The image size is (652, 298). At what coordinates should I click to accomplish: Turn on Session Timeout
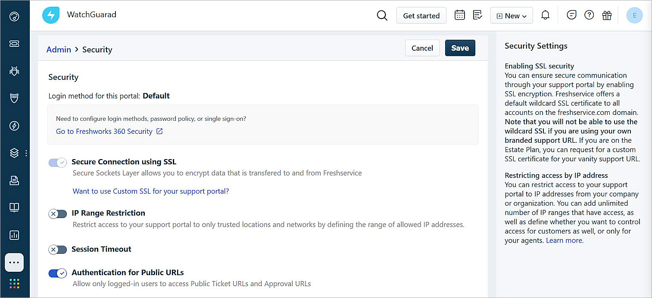[x=57, y=249]
